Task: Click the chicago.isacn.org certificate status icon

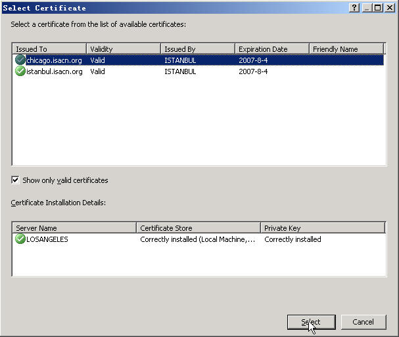Action: pos(20,60)
